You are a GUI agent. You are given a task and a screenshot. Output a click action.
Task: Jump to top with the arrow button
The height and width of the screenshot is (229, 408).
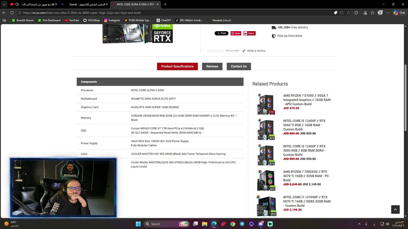tap(395, 209)
